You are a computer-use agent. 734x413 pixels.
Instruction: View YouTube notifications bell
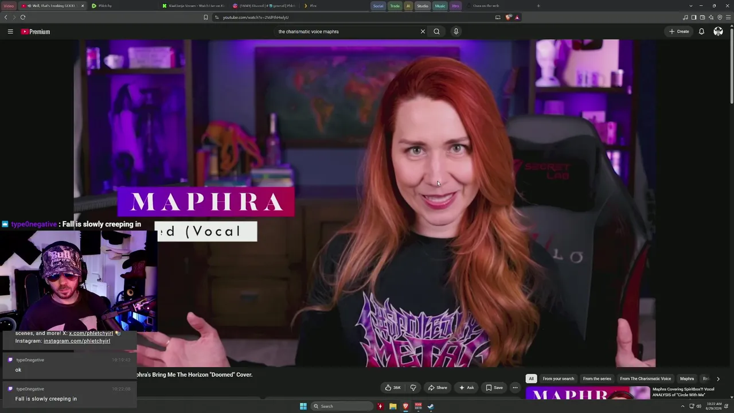point(701,32)
